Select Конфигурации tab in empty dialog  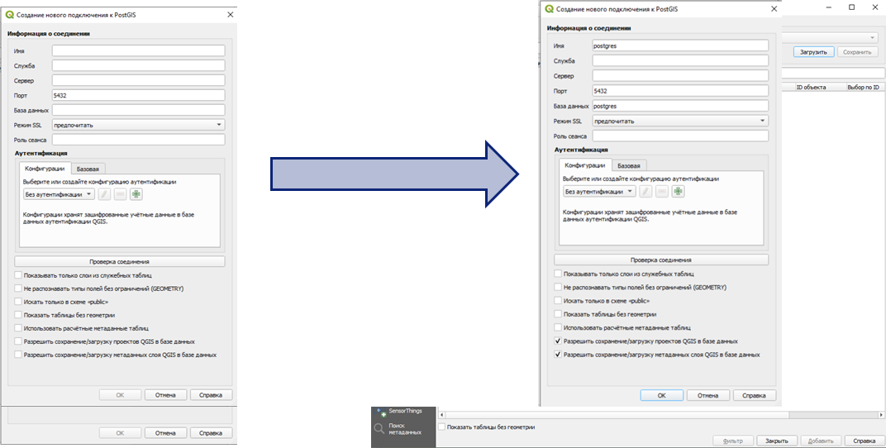pos(45,169)
